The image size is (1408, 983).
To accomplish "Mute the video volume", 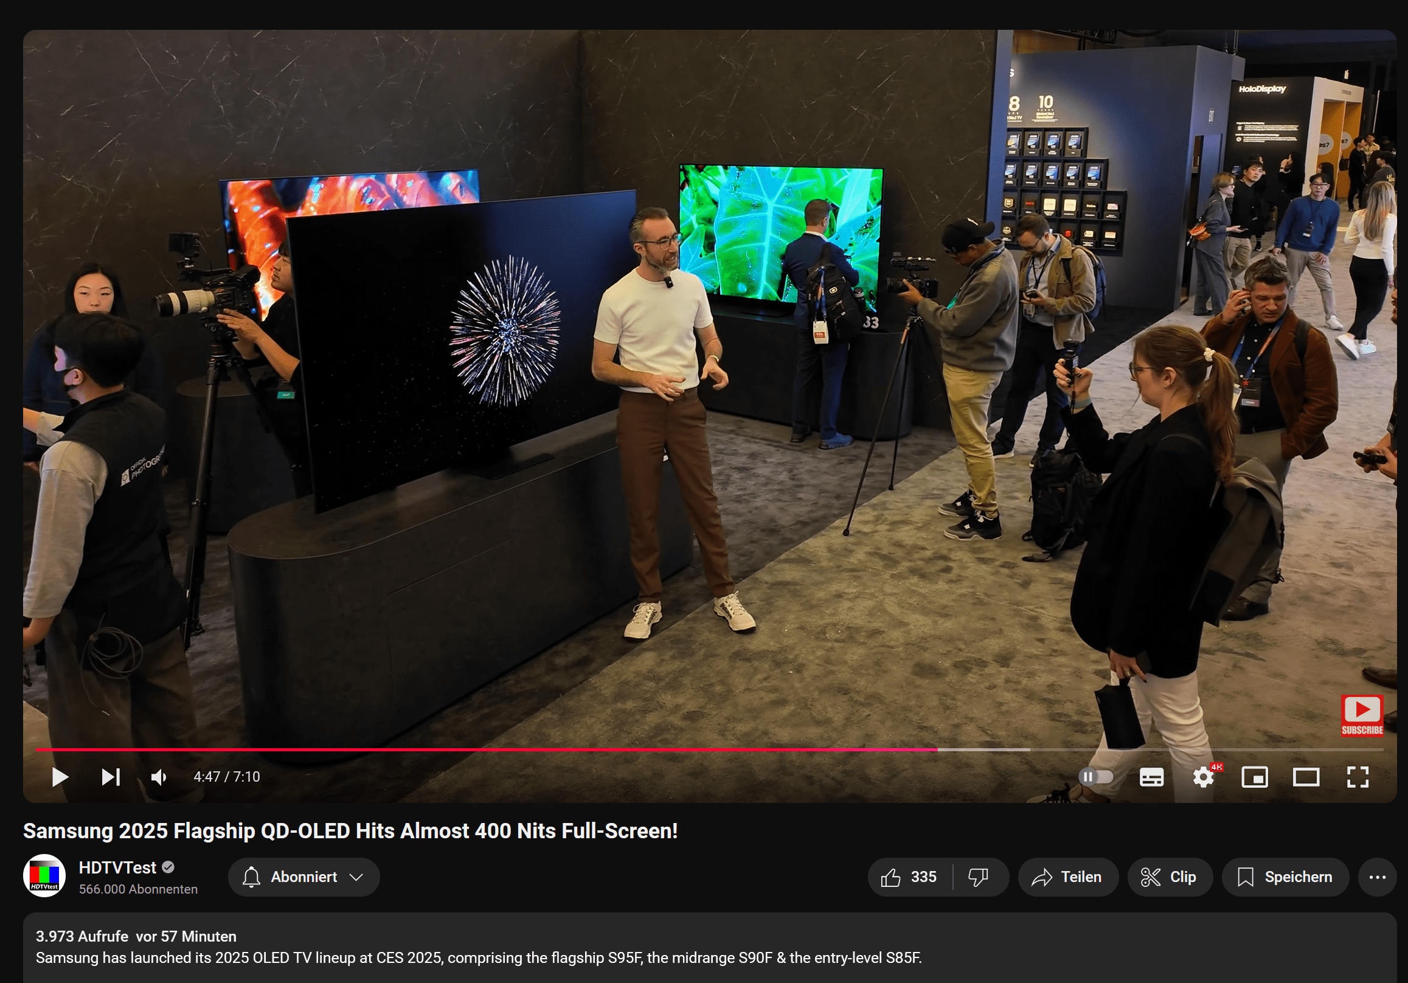I will 159,777.
